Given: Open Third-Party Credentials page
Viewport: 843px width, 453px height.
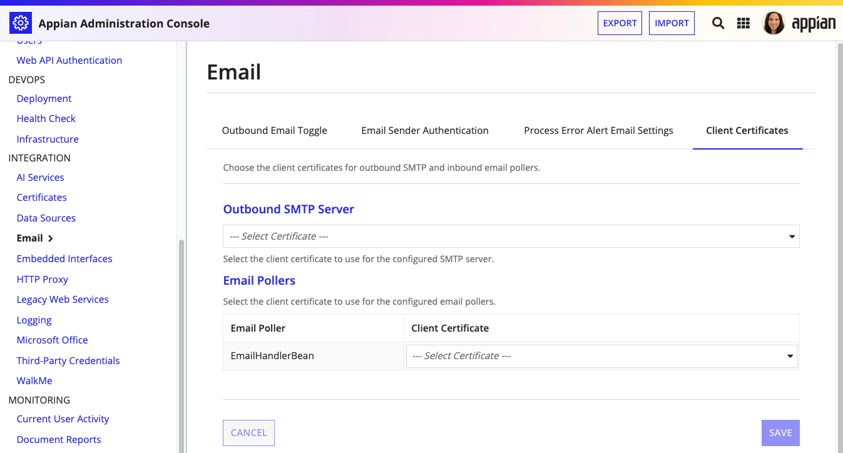Looking at the screenshot, I should 68,360.
